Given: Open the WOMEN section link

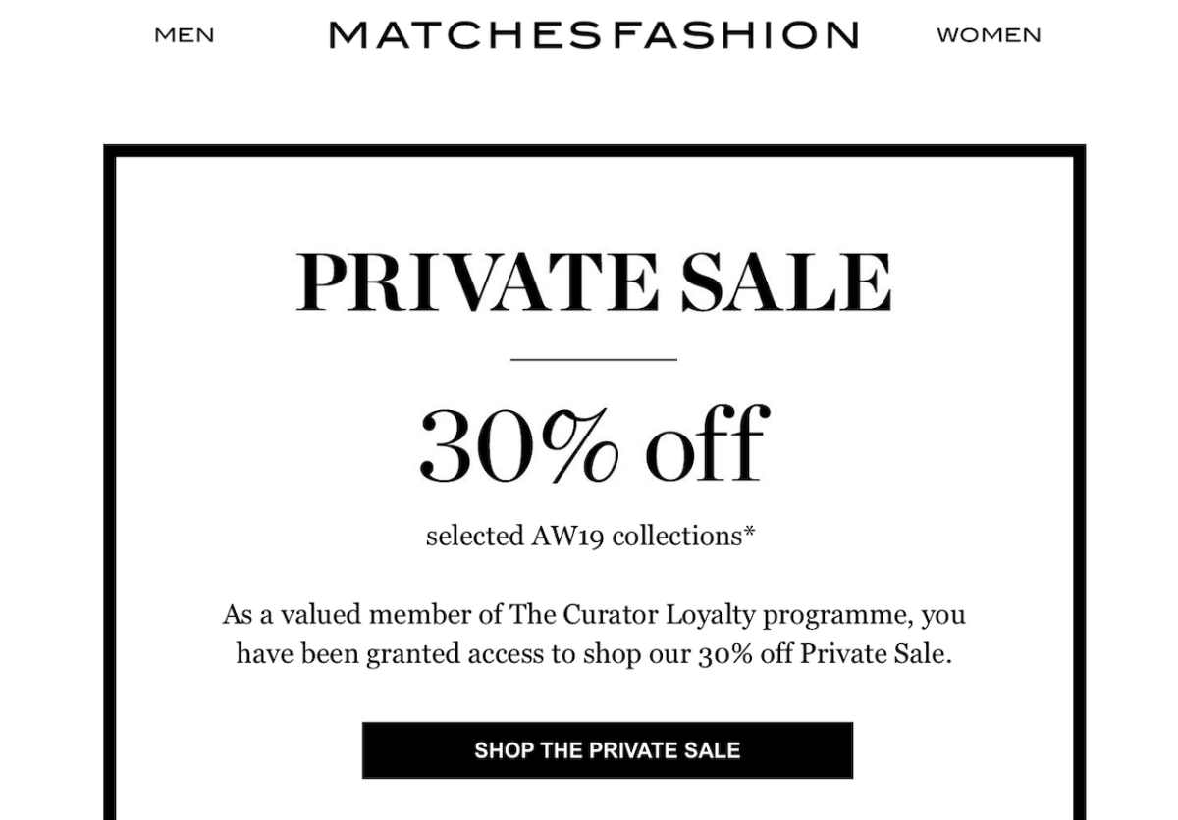Looking at the screenshot, I should 989,35.
